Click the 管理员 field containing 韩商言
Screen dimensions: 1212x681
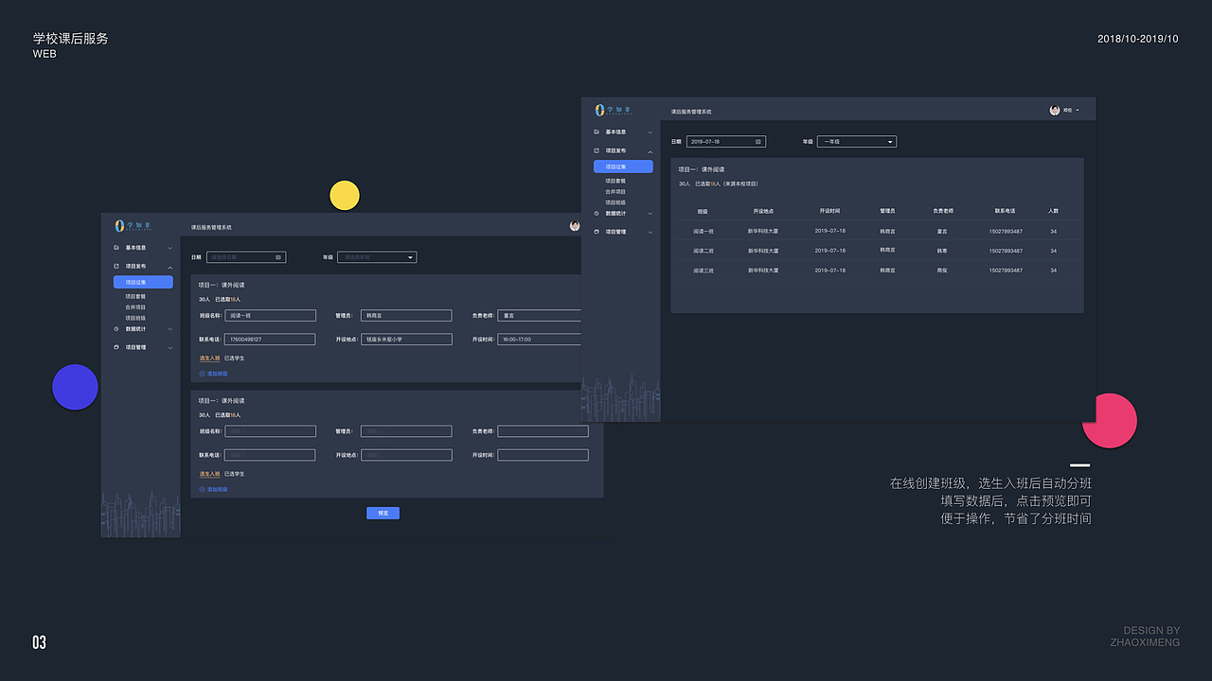(406, 316)
